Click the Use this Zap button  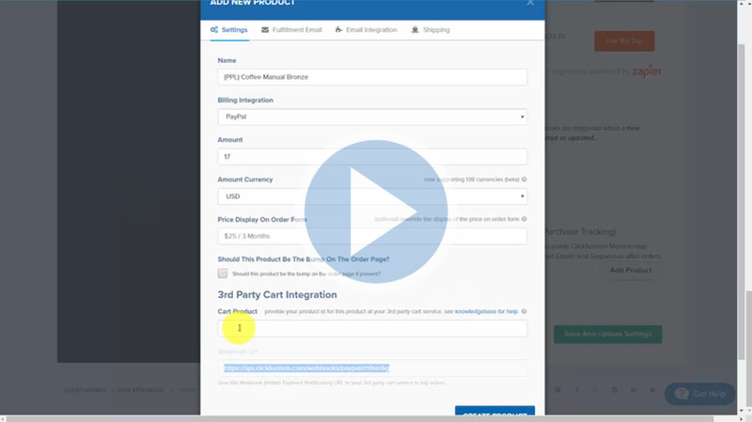click(624, 41)
